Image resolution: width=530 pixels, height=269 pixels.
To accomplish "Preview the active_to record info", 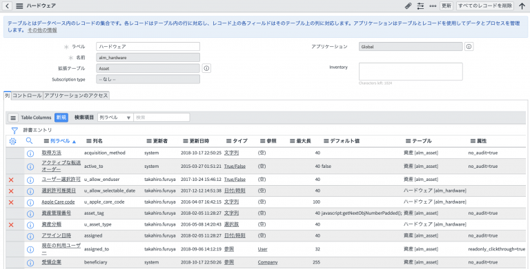I will point(30,166).
